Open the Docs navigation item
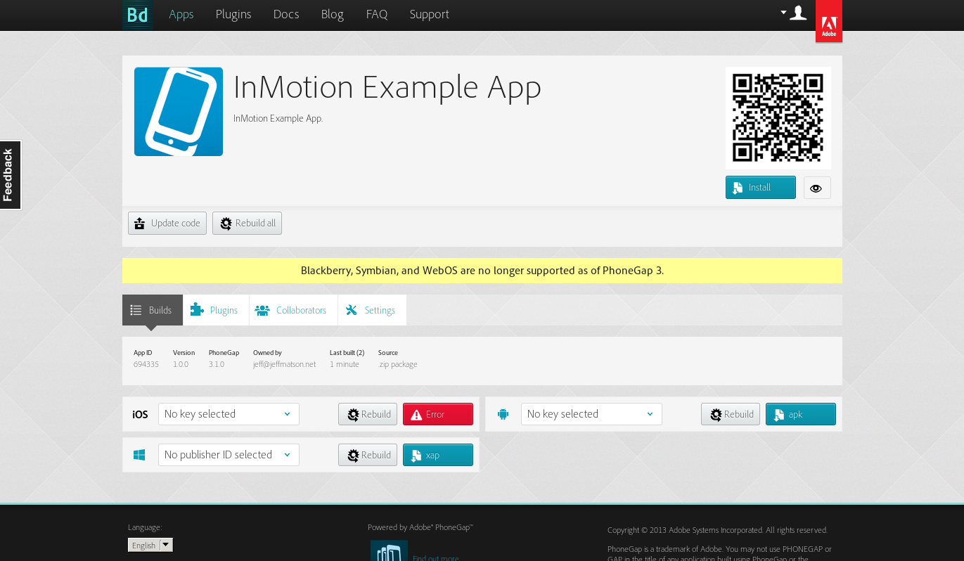This screenshot has height=561, width=964. pyautogui.click(x=286, y=14)
